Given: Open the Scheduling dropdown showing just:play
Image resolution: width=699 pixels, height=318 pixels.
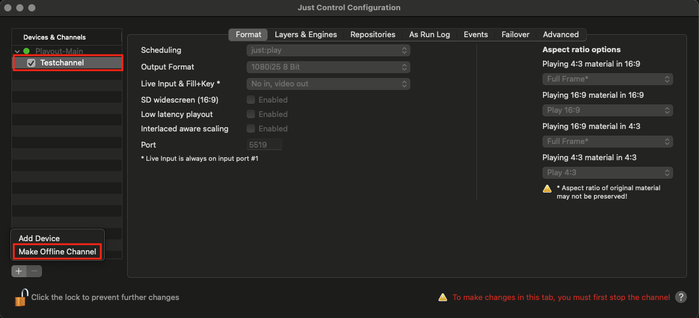Looking at the screenshot, I should coord(328,50).
